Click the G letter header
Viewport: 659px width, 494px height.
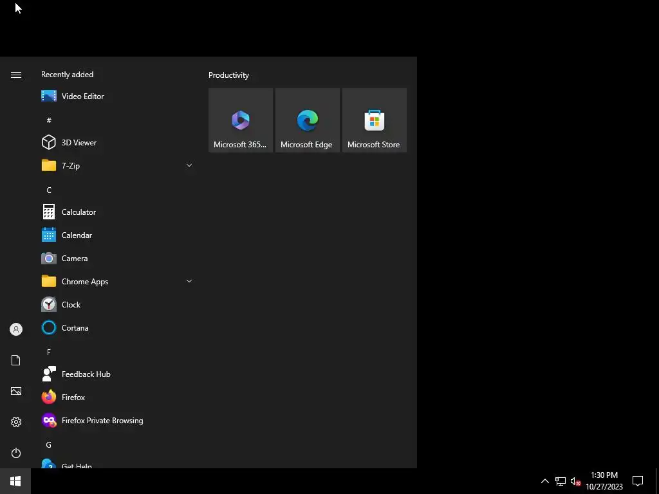(x=49, y=444)
